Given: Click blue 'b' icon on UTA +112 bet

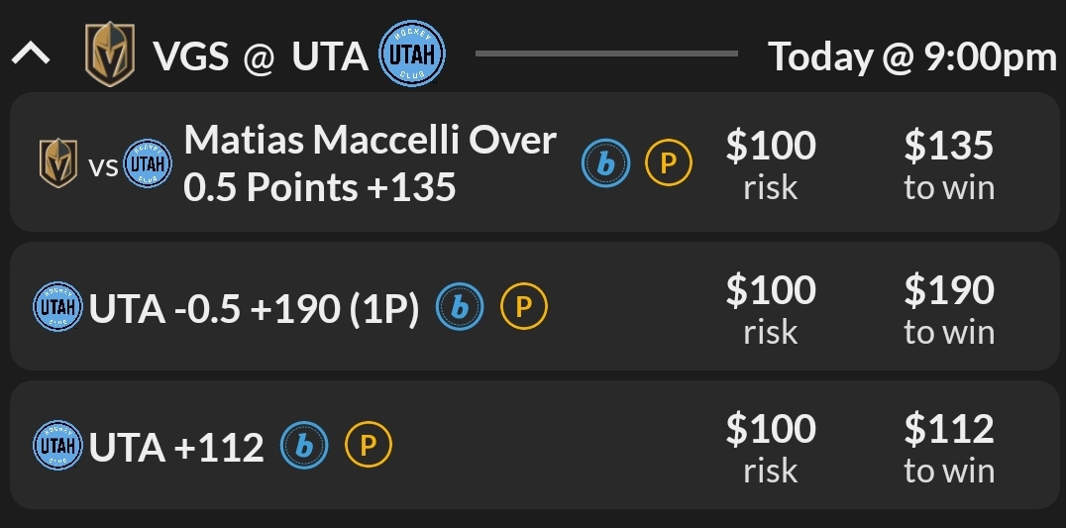Looking at the screenshot, I should tap(304, 447).
